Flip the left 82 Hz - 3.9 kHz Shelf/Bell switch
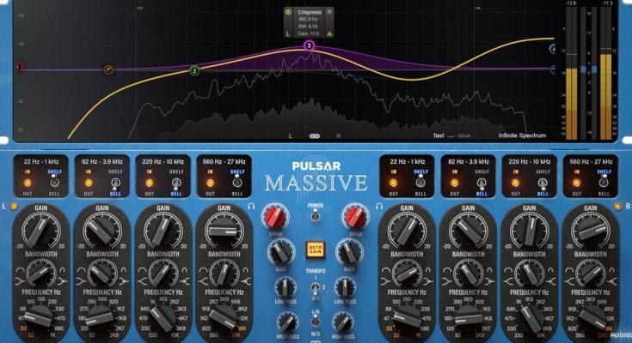The width and height of the screenshot is (632, 343). click(114, 183)
